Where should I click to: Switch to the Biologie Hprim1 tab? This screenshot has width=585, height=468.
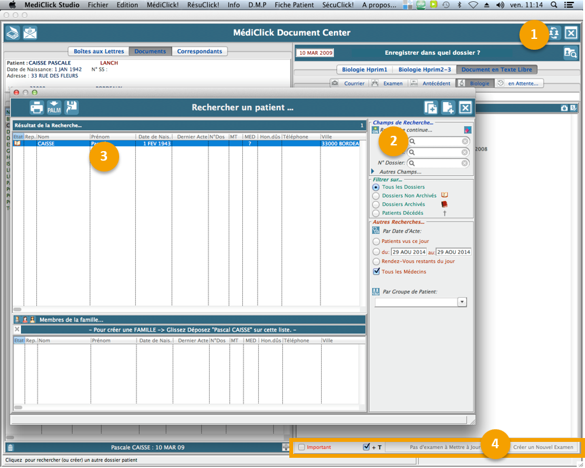(x=364, y=69)
